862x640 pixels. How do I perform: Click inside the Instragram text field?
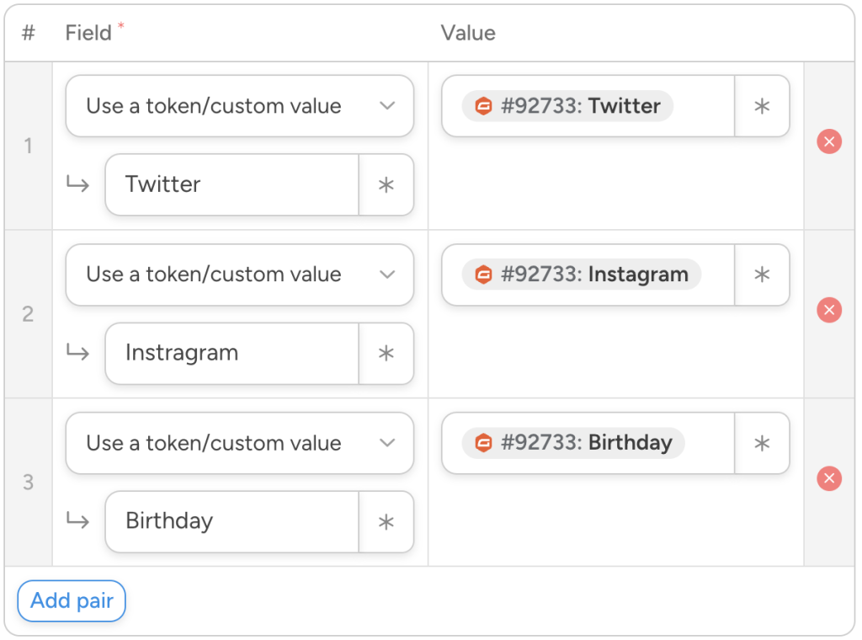point(231,354)
